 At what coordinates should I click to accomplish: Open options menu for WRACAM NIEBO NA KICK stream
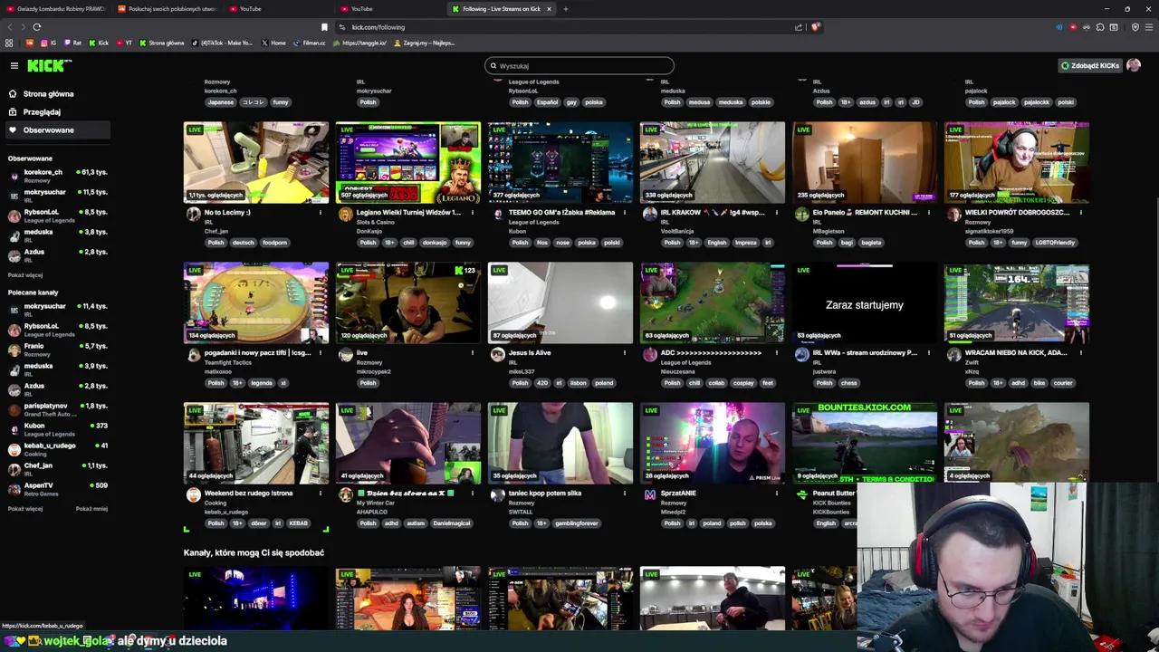[x=1080, y=353]
